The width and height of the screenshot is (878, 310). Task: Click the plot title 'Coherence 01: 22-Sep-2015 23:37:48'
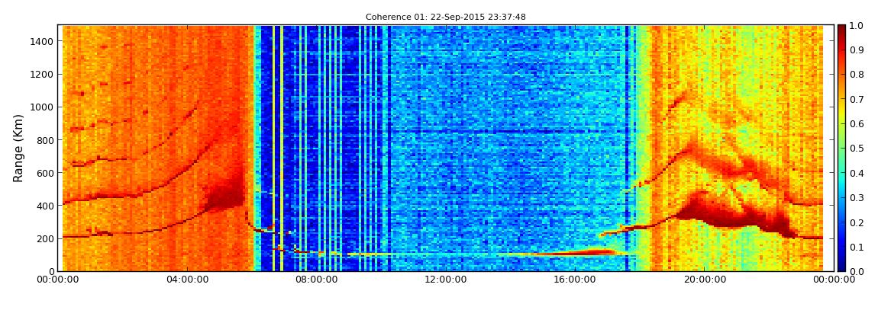[446, 18]
